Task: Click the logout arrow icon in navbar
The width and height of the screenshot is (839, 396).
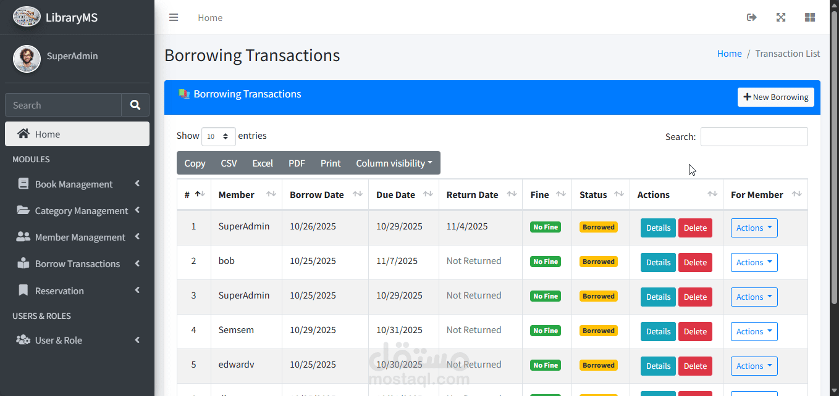Action: pos(752,17)
